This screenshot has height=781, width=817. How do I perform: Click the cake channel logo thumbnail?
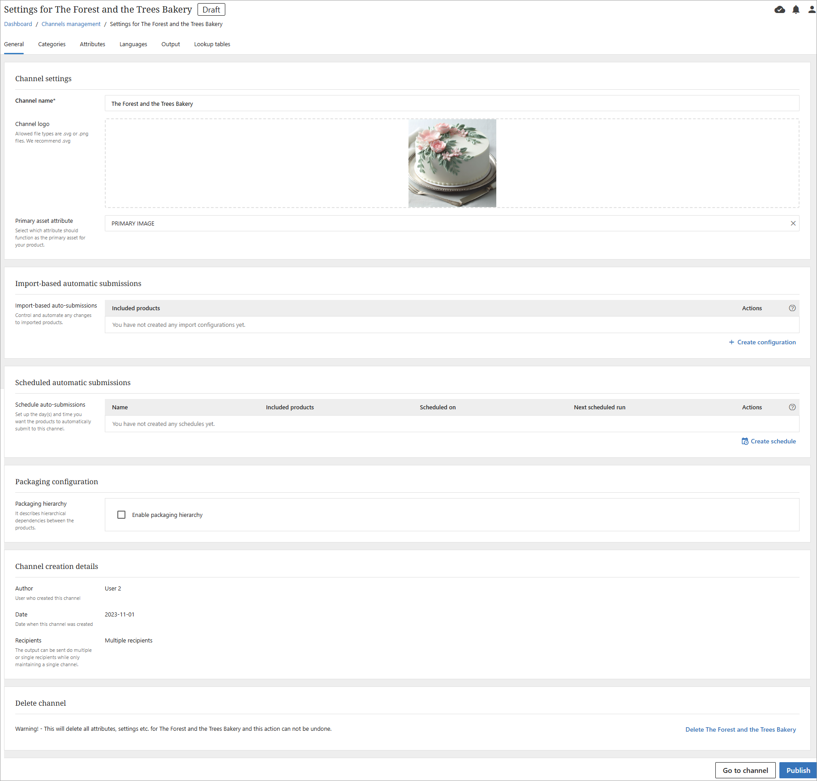(452, 163)
